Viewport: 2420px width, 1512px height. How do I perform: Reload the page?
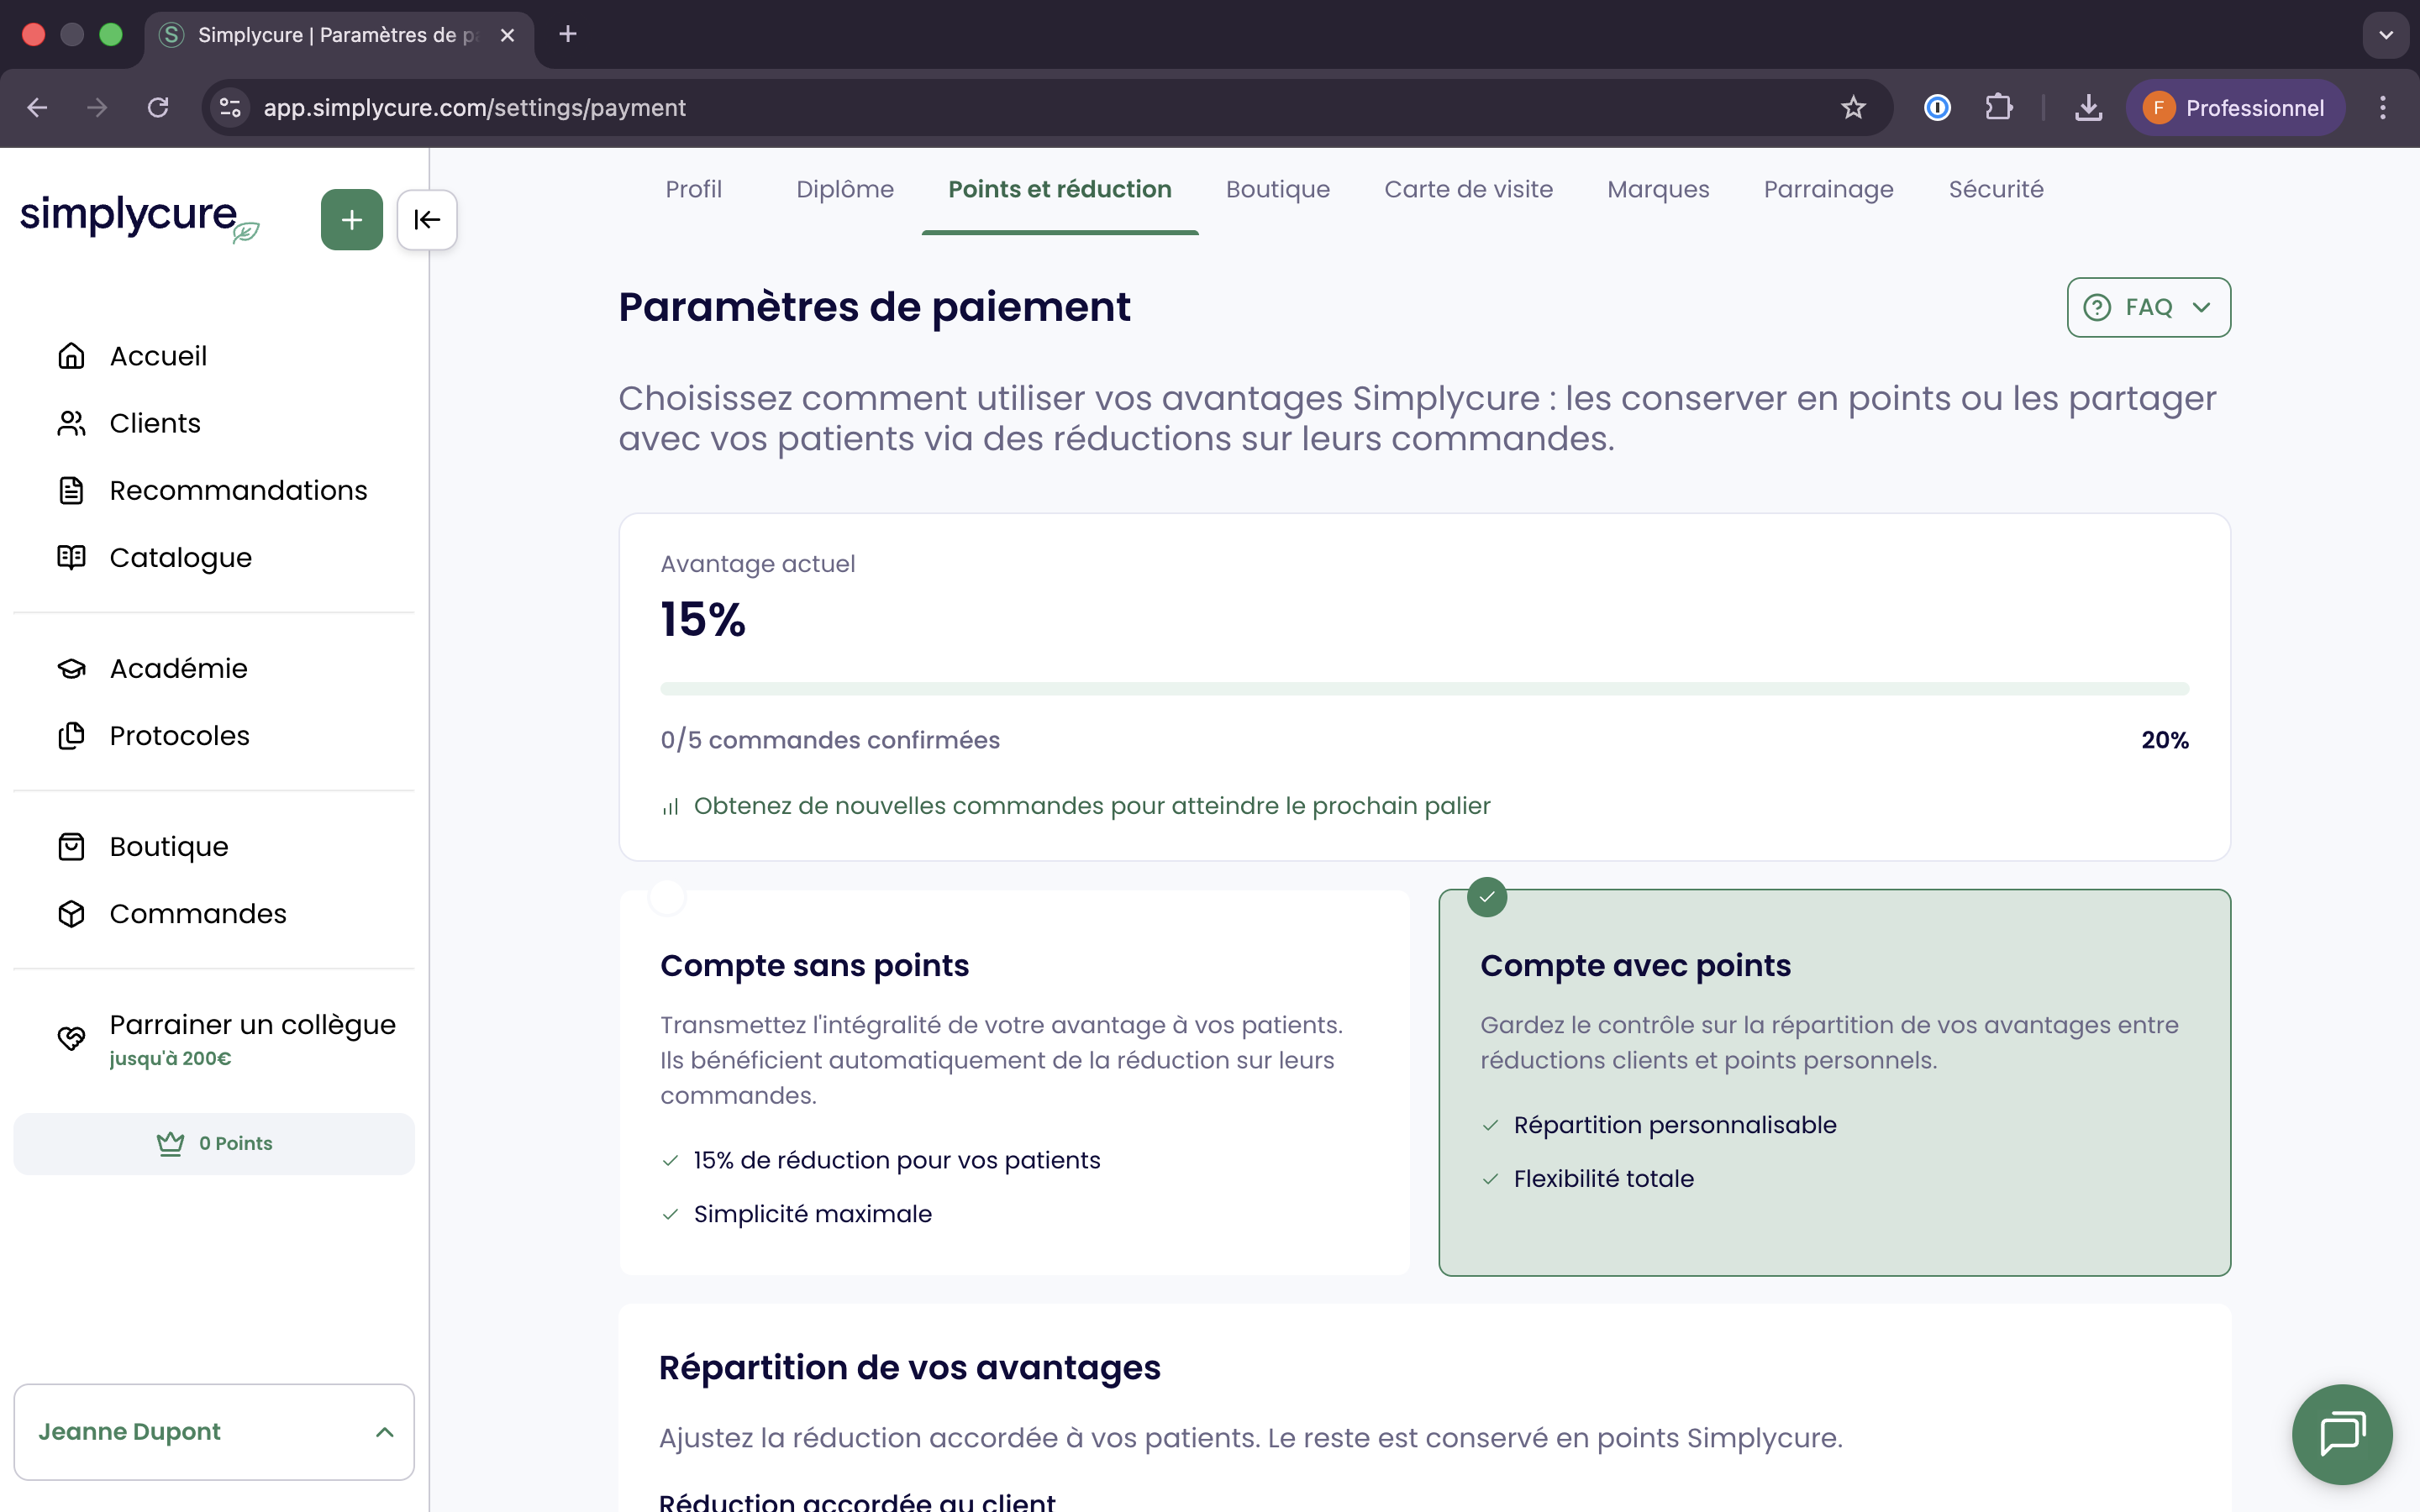click(x=158, y=108)
